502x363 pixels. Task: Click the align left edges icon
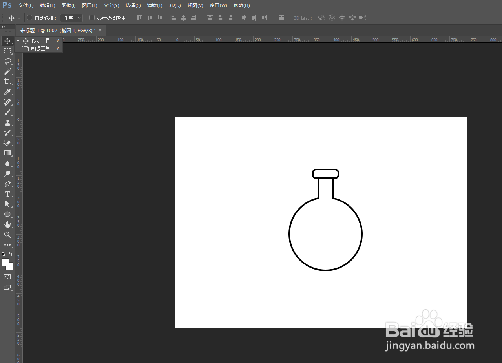tap(173, 18)
